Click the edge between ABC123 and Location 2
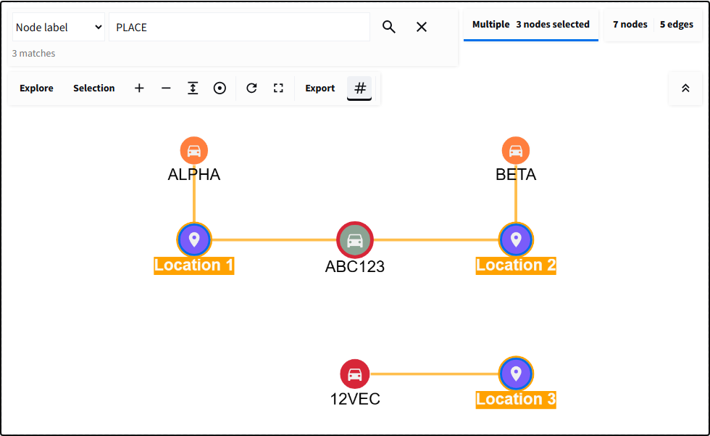 (x=436, y=239)
